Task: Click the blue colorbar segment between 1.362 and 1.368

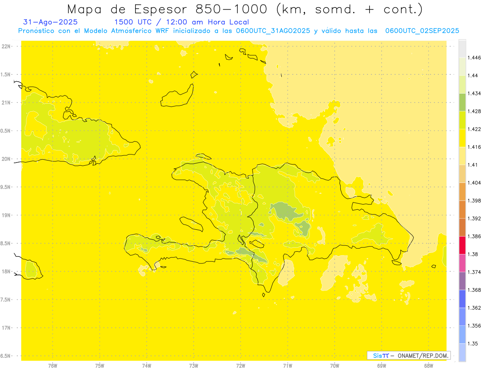Action: point(462,299)
